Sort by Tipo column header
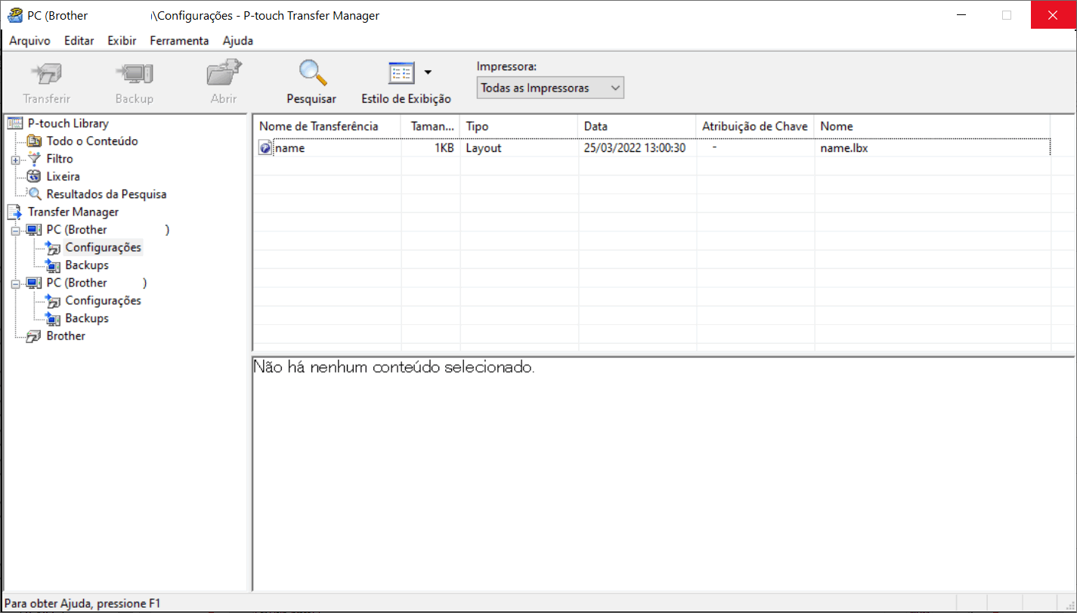 (x=519, y=126)
